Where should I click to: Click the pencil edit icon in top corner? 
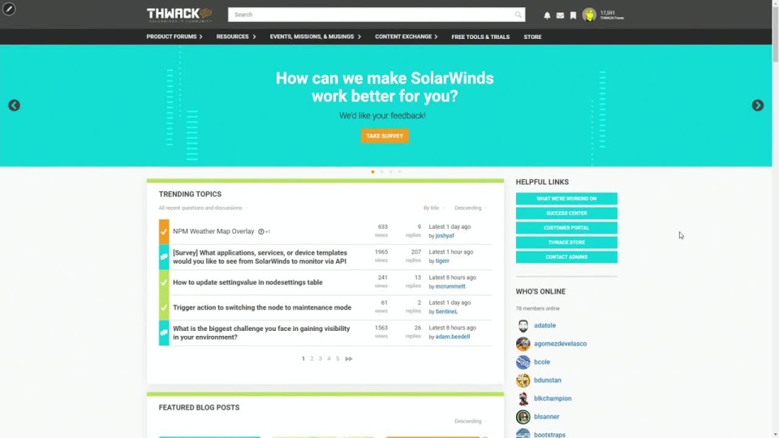pyautogui.click(x=9, y=9)
